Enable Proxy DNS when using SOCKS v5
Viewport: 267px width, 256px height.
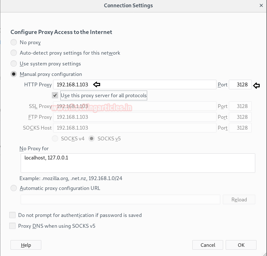click(x=12, y=226)
